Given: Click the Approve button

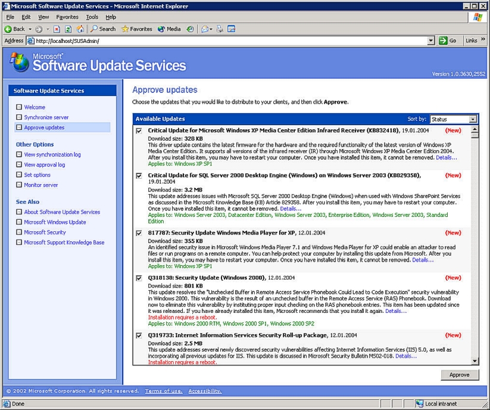Looking at the screenshot, I should (460, 375).
